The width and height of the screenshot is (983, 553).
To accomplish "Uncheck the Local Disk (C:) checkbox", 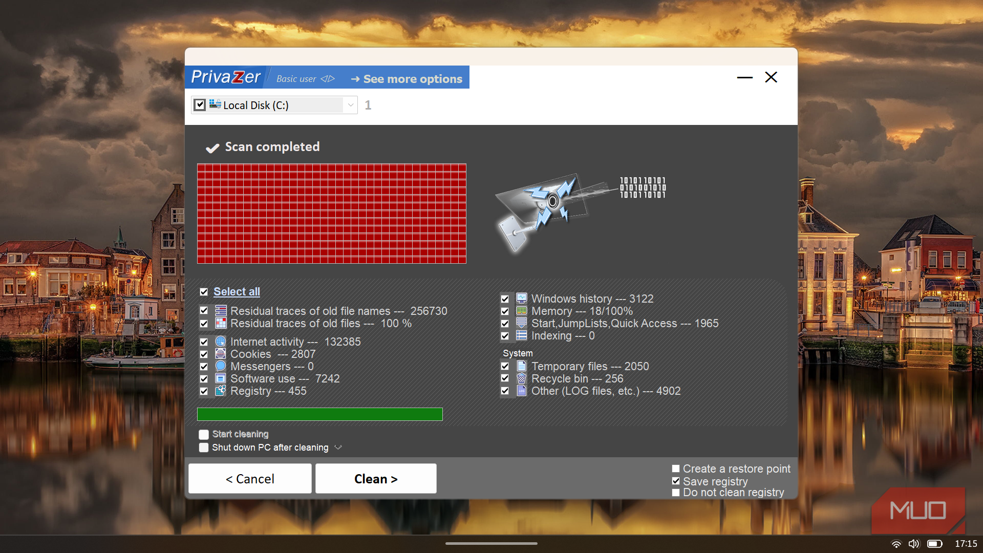I will 200,105.
